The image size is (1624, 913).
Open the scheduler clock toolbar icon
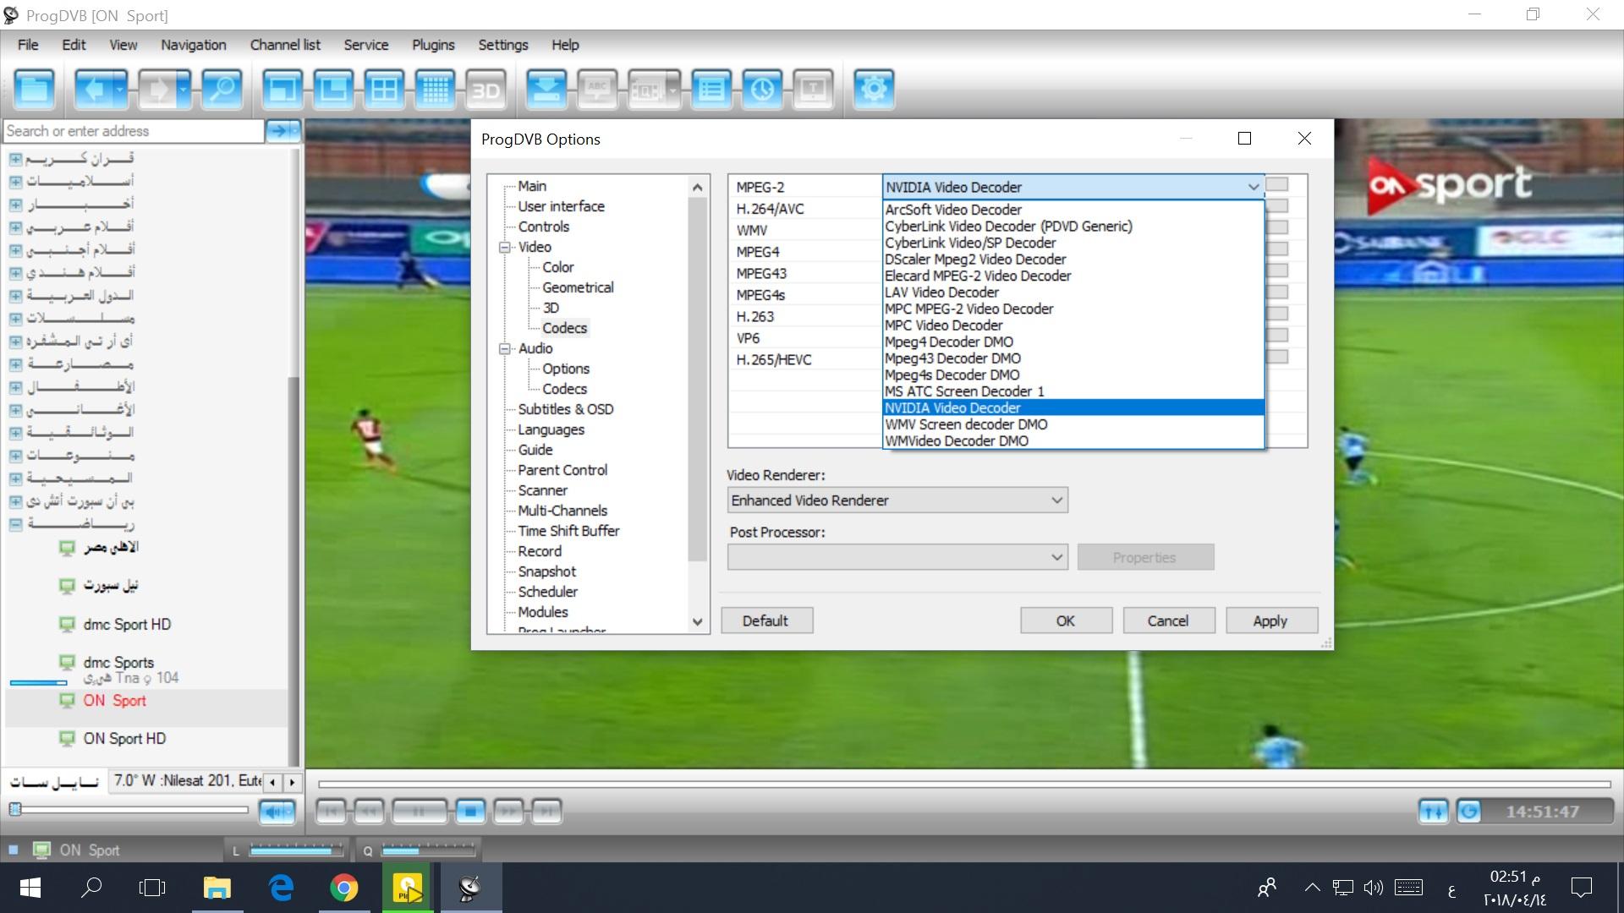pyautogui.click(x=763, y=89)
